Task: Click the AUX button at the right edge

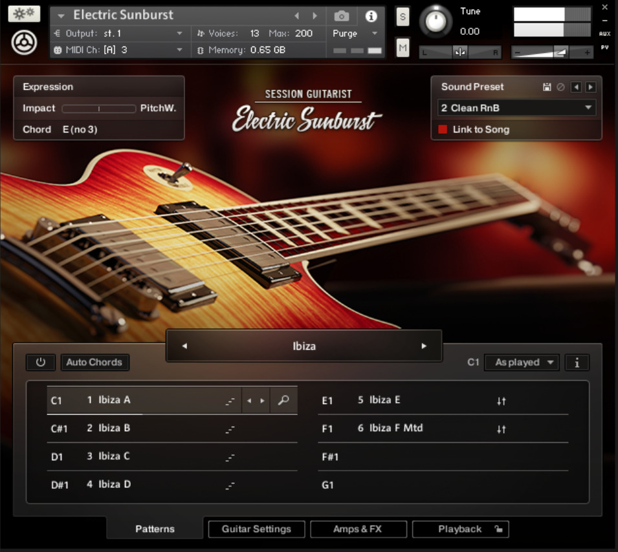Action: pos(604,34)
